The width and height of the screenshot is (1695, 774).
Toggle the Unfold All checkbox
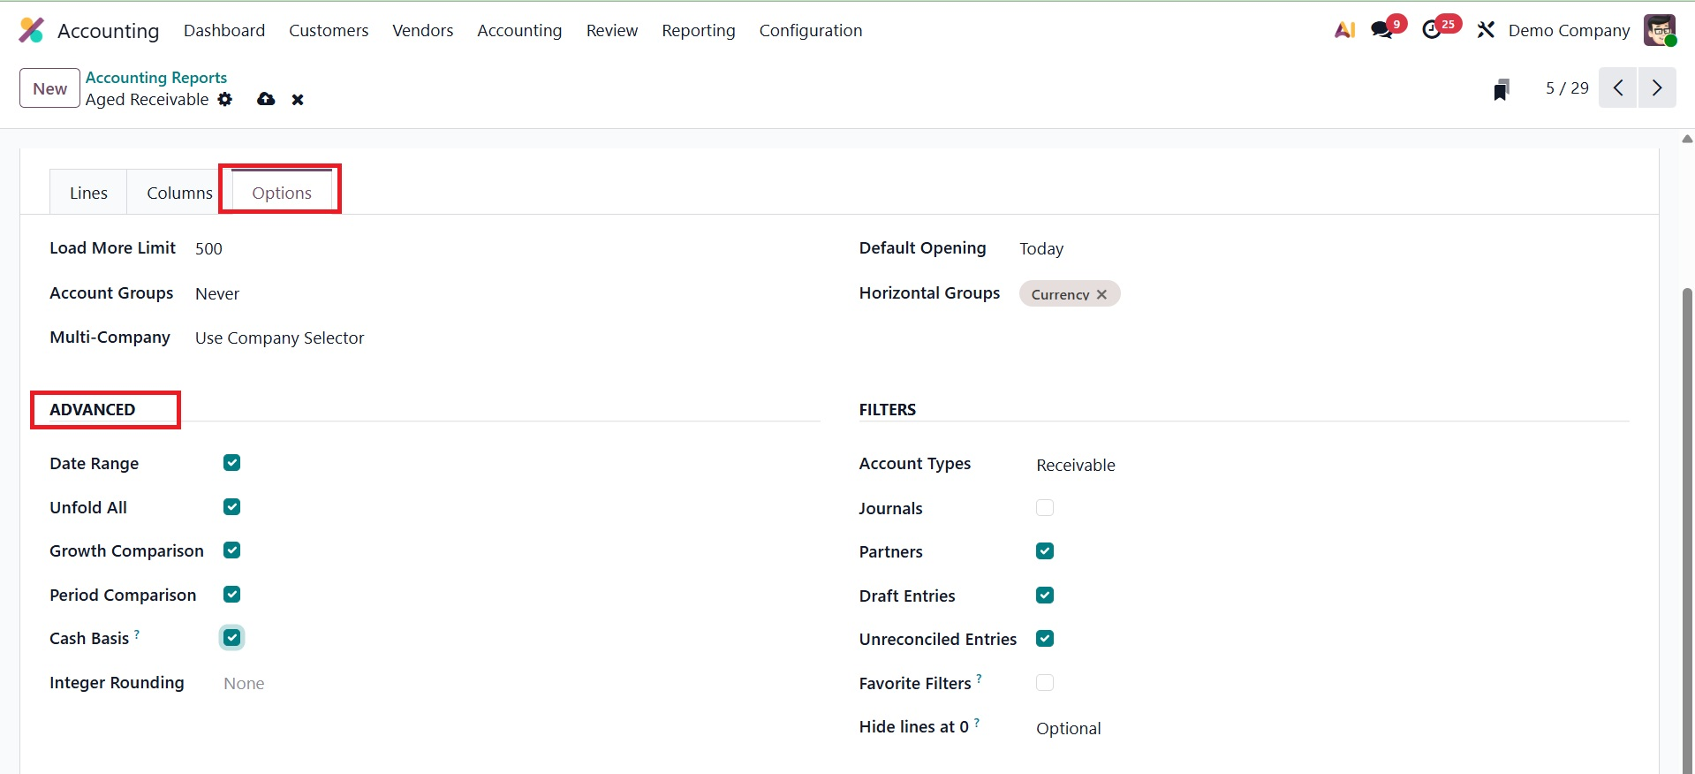click(x=232, y=507)
